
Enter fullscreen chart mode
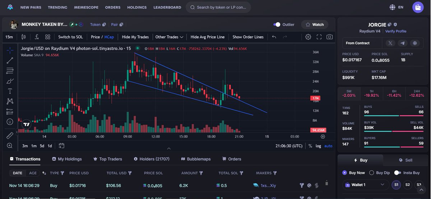319,37
